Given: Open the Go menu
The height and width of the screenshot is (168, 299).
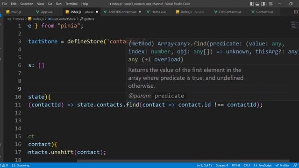Looking at the screenshot, I should [x=50, y=4].
